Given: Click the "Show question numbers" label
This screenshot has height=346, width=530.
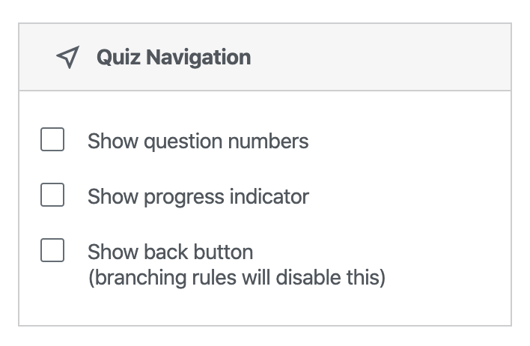Looking at the screenshot, I should 198,141.
